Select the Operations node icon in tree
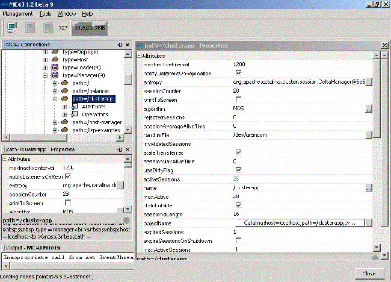391x282 pixels. pos(75,114)
